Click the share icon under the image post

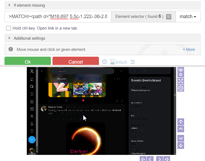[122, 101]
